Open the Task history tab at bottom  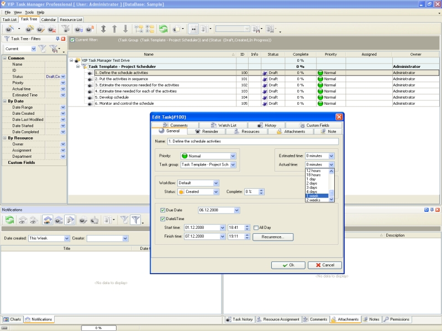click(240, 319)
